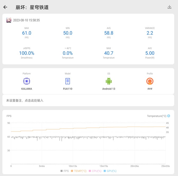Click the 10m13s time marker

tap(73, 166)
